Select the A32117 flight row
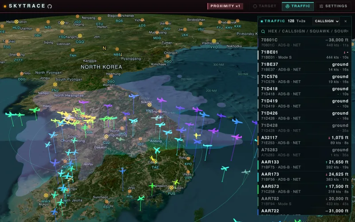355x222 pixels. [x=304, y=140]
